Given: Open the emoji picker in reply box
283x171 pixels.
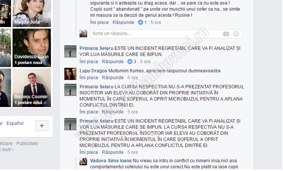Looking at the screenshot, I should click(236, 34).
